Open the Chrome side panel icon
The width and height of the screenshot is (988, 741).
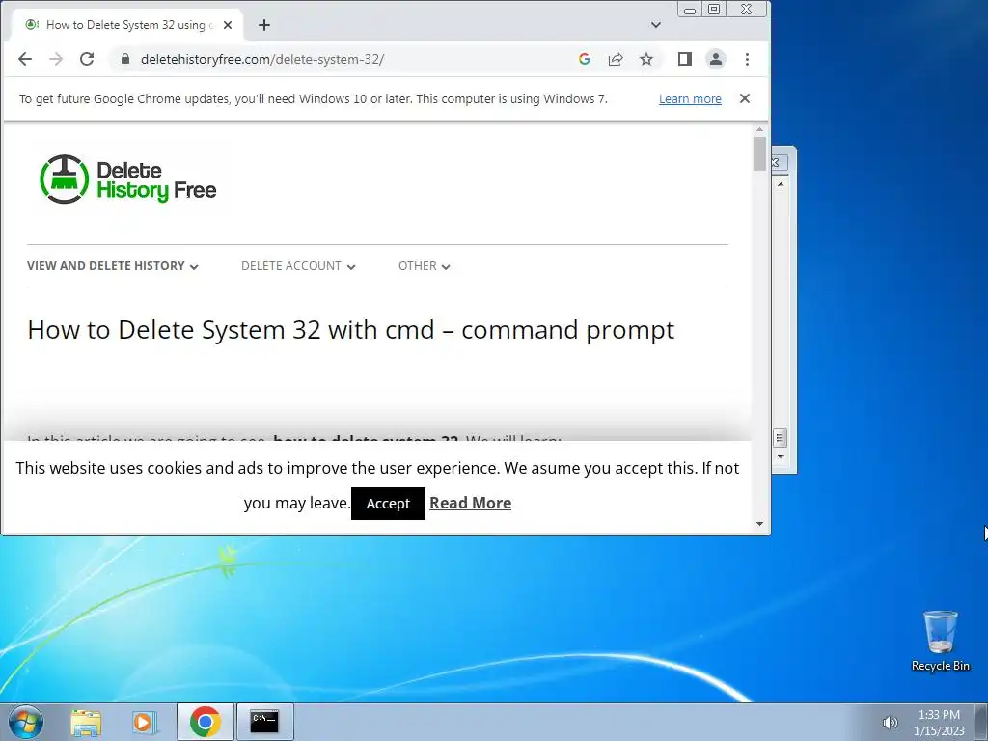tap(685, 59)
